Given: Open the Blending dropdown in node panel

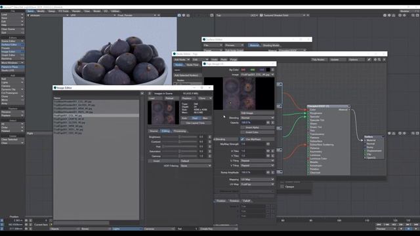Looking at the screenshot, I should click(x=257, y=118).
